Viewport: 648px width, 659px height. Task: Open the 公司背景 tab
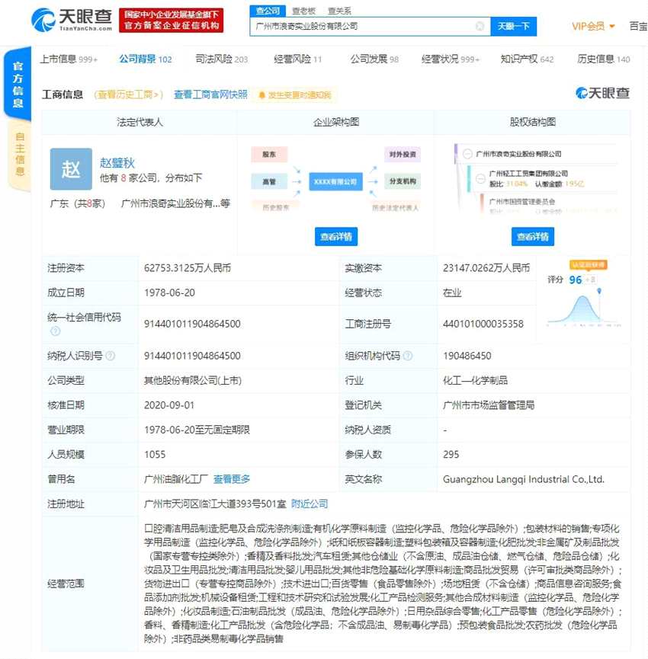146,59
